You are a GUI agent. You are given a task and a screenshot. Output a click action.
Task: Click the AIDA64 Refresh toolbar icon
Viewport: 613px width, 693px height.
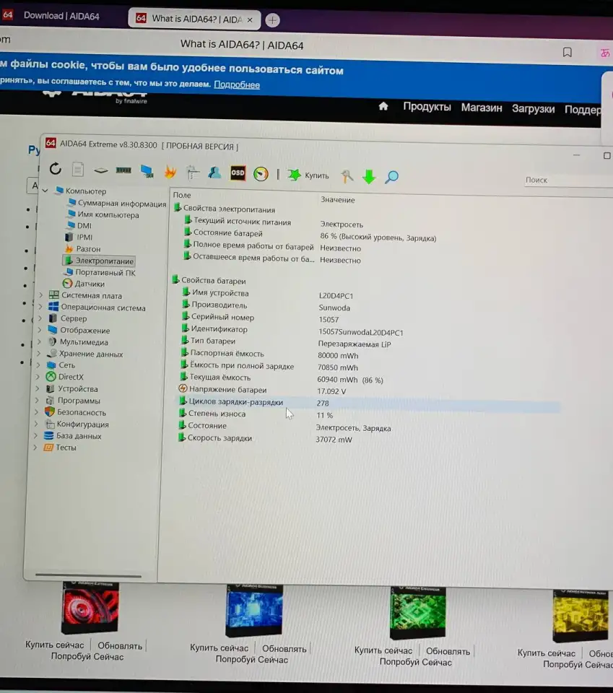(x=56, y=168)
